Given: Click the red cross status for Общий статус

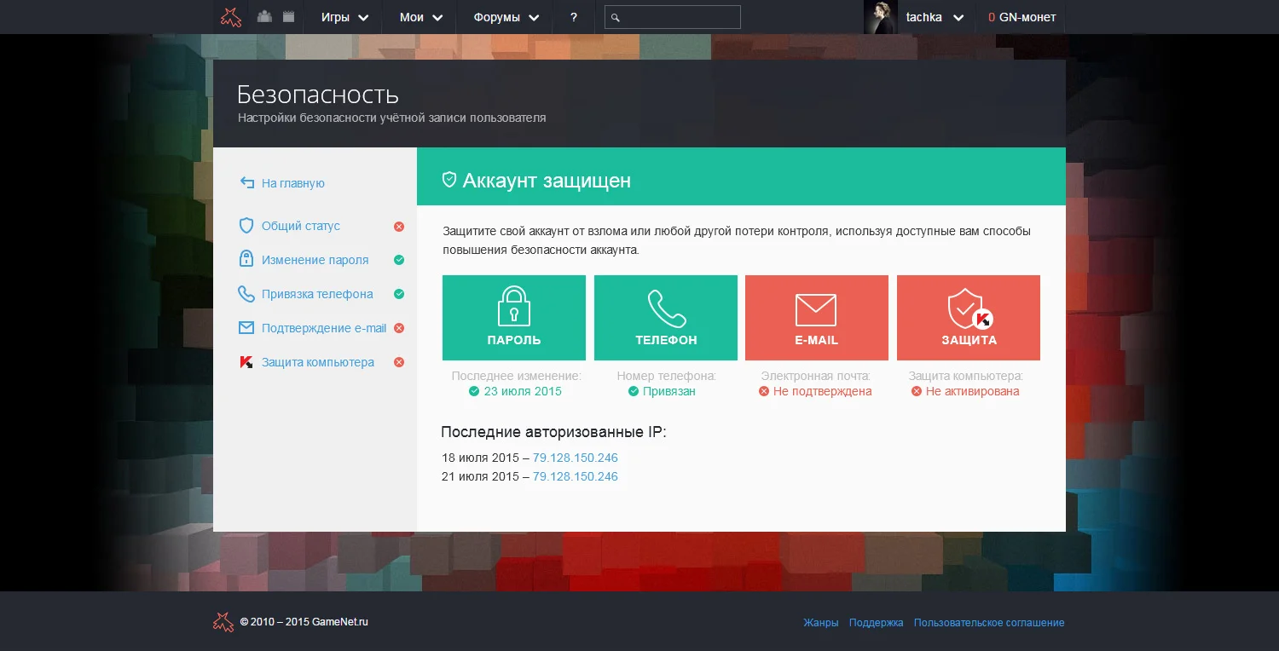Looking at the screenshot, I should tap(399, 227).
